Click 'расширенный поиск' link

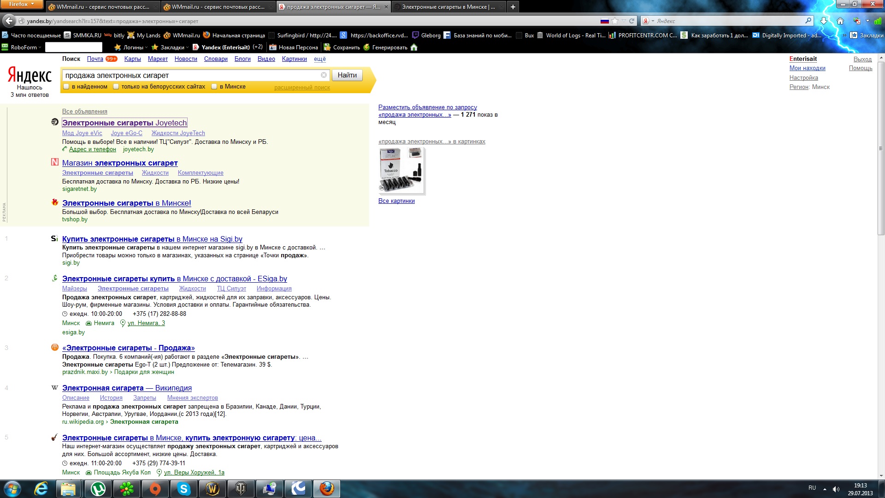(x=302, y=88)
